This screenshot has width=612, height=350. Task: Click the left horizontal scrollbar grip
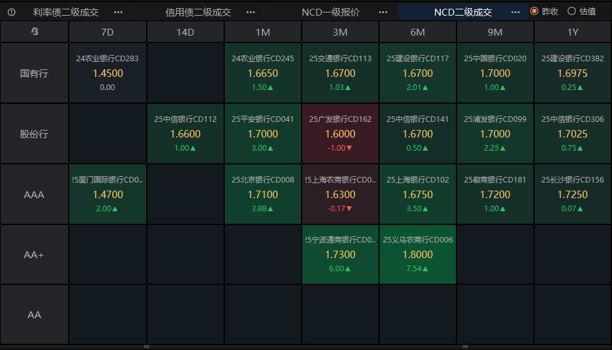[147, 346]
